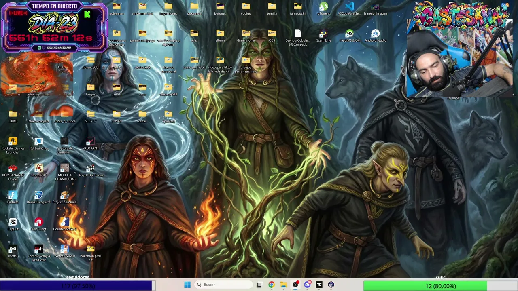Select the Pokemon pixel art folder

pos(91,253)
